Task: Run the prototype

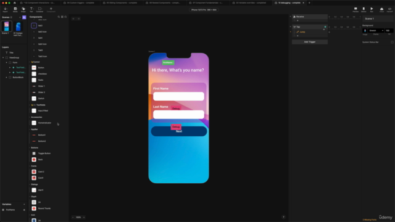Action: click(x=372, y=10)
